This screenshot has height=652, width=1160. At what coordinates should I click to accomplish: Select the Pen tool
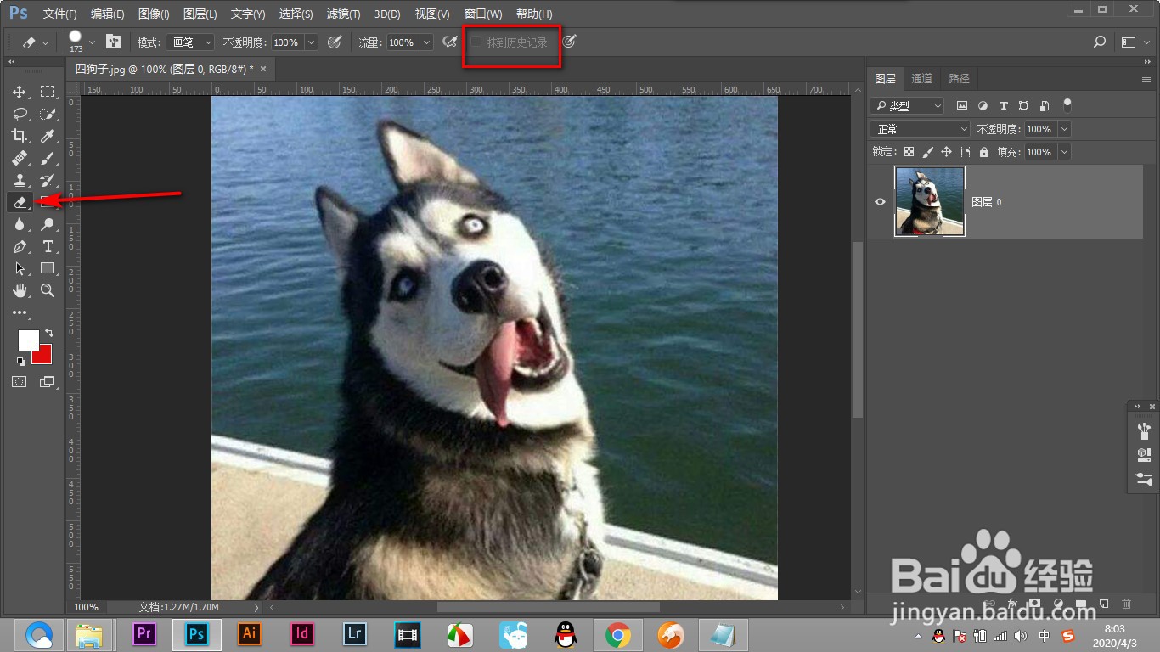point(19,246)
